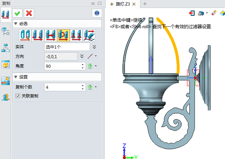The width and height of the screenshot is (225, 159).
Task: Click the blue rotation axis arrow
Action: pyautogui.click(x=151, y=64)
